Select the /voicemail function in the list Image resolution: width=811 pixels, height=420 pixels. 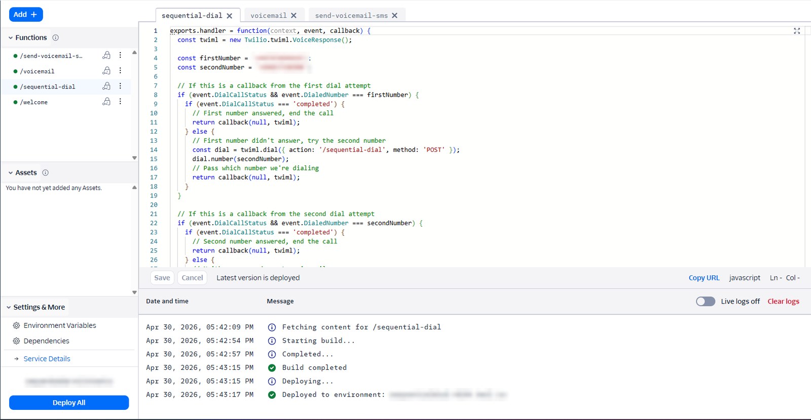[x=37, y=71]
